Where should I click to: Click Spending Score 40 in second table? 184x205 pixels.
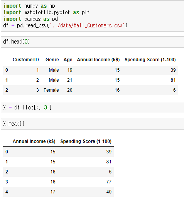(x=109, y=192)
